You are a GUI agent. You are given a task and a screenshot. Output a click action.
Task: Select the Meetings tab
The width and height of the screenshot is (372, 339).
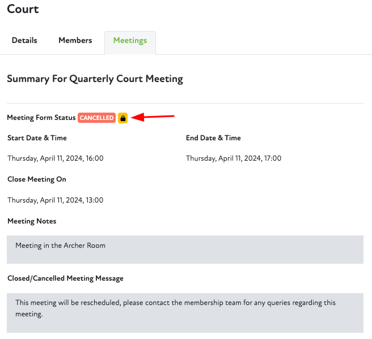tap(130, 41)
